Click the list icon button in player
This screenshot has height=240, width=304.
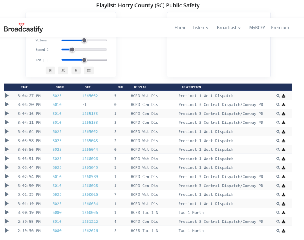89,70
